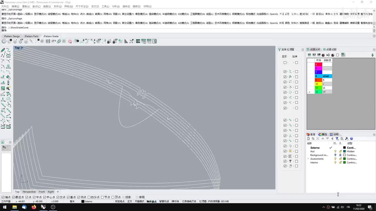Click the green double-ellipse icon in toolbar
Image resolution: width=376 pixels, height=211 pixels.
coord(59,41)
